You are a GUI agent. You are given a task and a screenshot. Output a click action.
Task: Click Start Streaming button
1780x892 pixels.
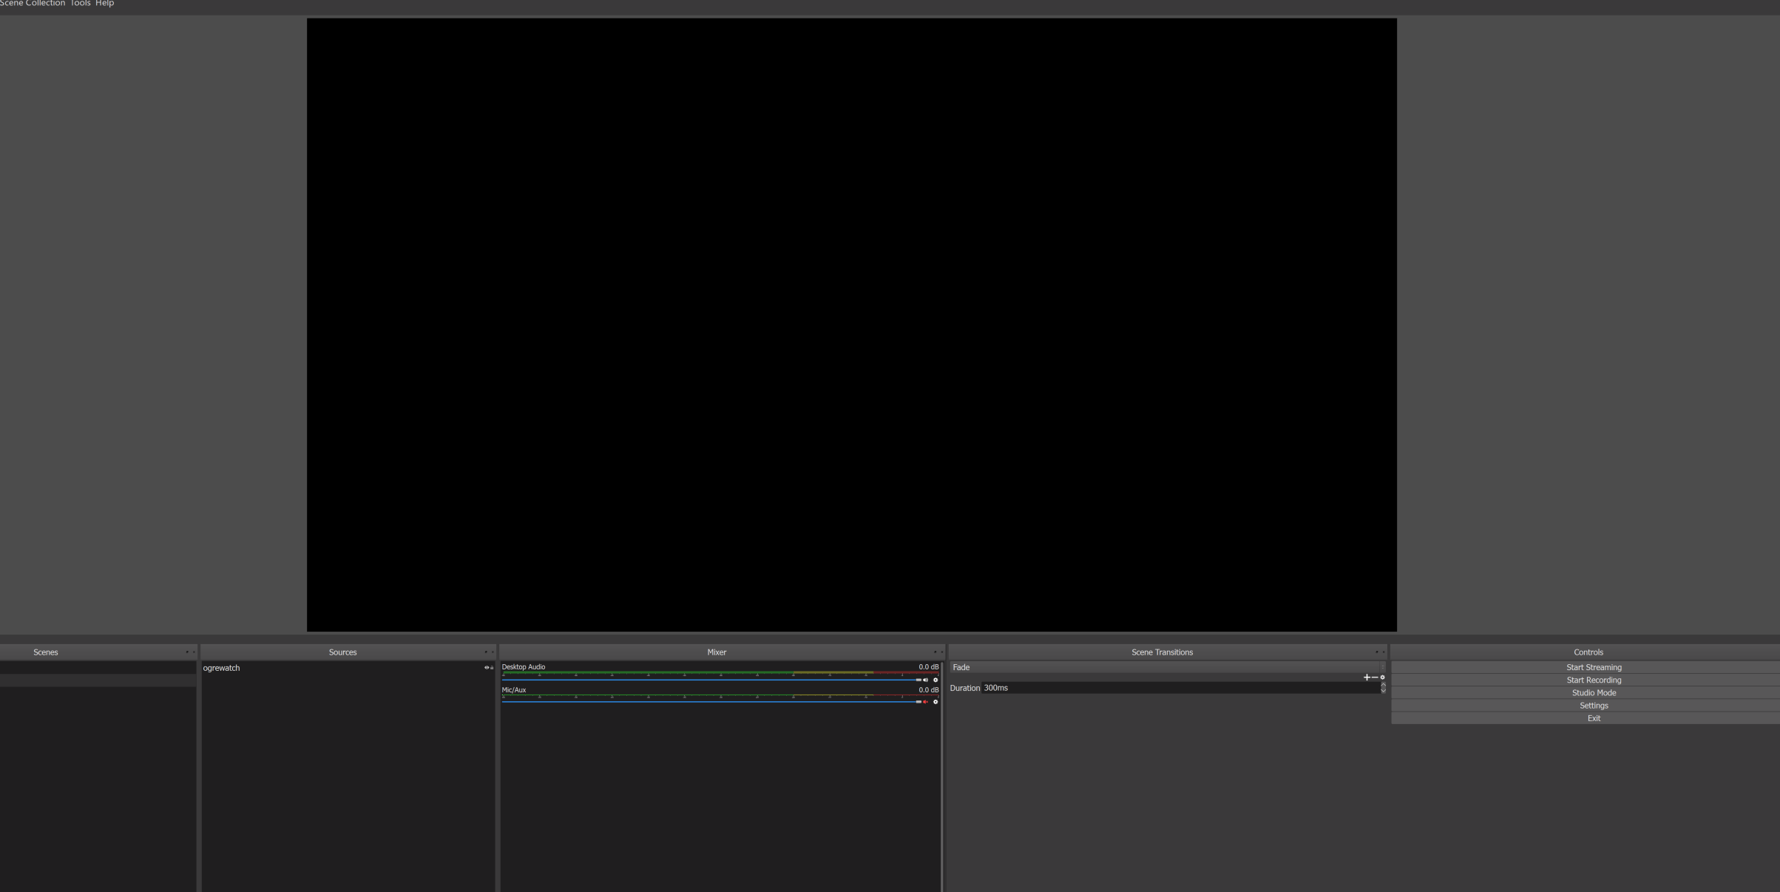pos(1593,667)
